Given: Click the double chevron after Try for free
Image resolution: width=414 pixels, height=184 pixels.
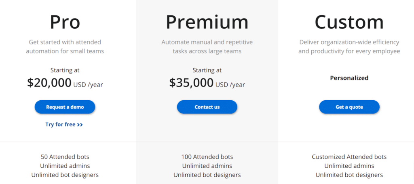Looking at the screenshot, I should pos(80,125).
